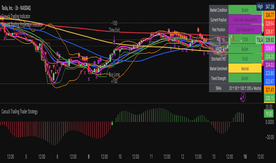This screenshot has height=163, width=276.
Task: Click the RSI value 58.55
Action: tap(245, 39)
